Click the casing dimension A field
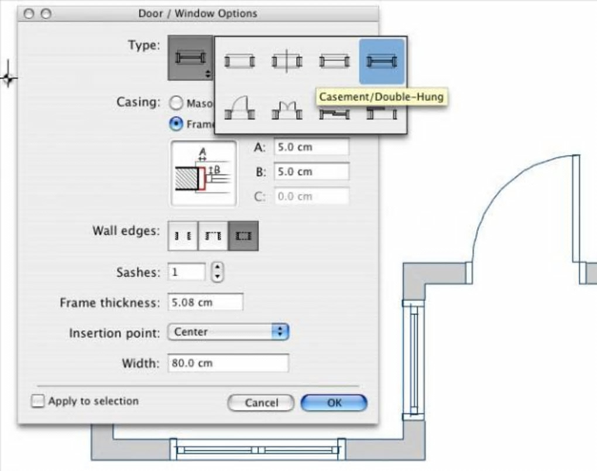 311,146
